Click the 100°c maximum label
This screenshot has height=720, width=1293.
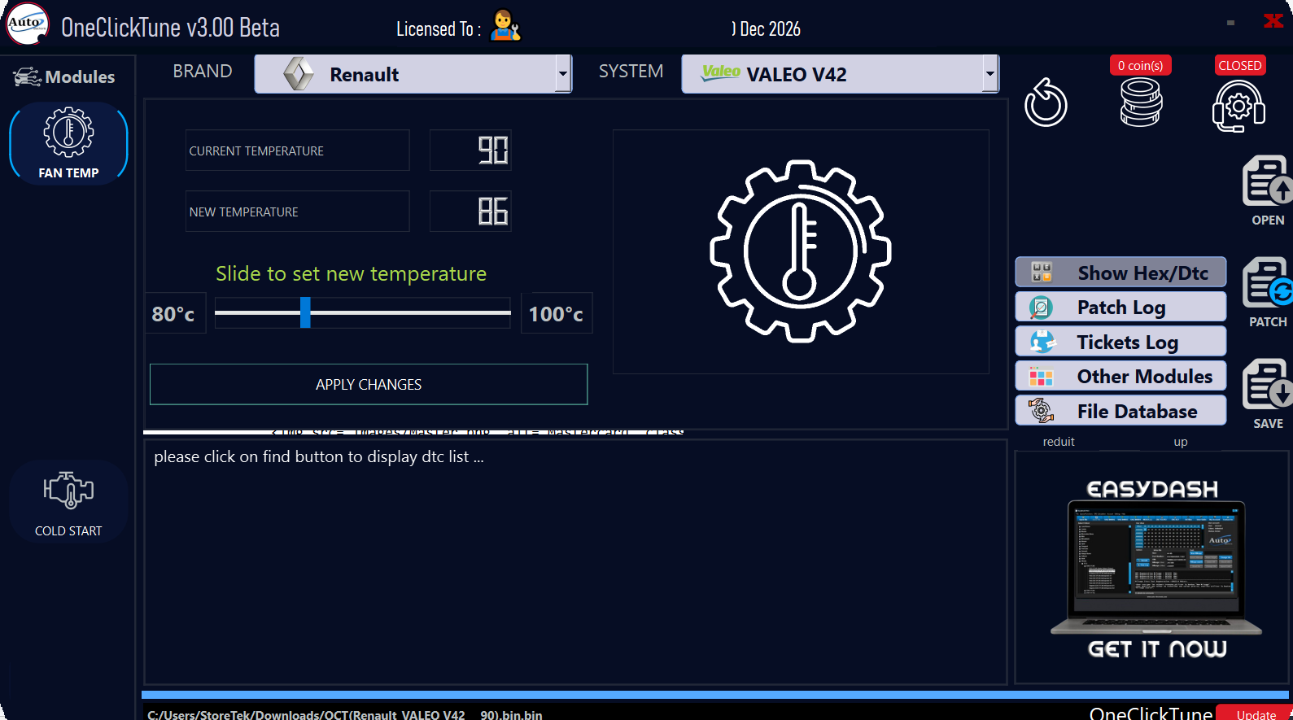coord(556,314)
